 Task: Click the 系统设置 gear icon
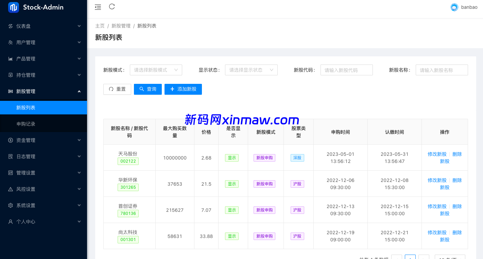11,205
